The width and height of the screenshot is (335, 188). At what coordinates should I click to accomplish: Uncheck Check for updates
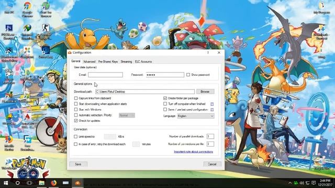coord(76,121)
